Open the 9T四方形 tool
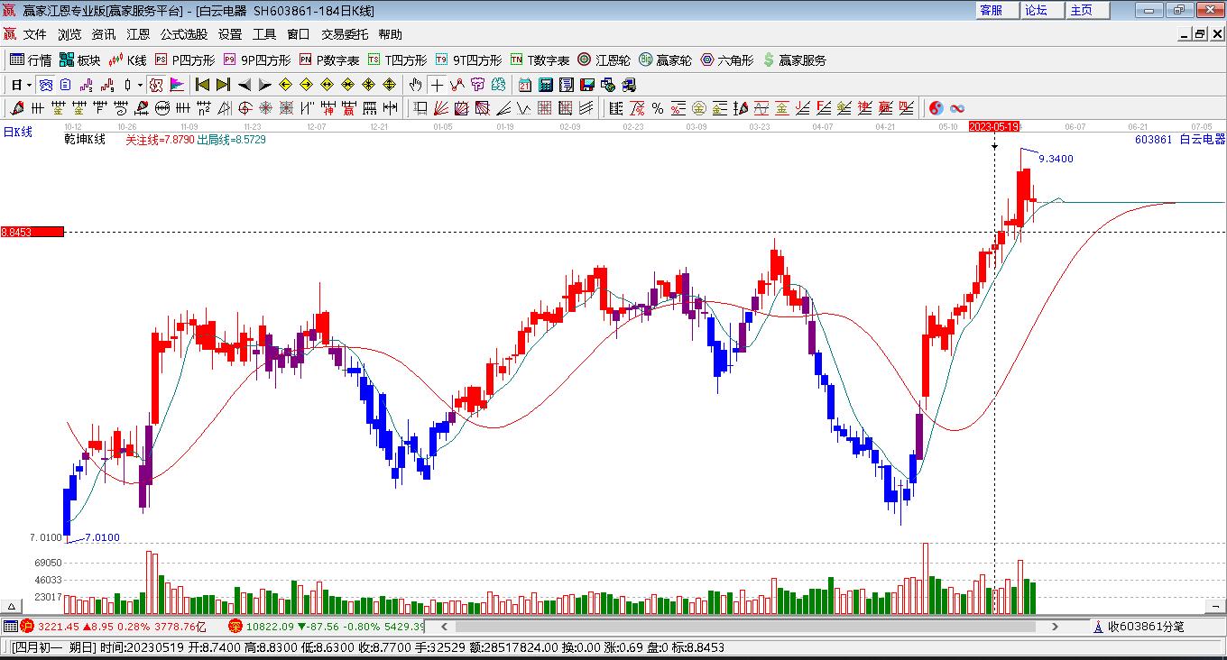1227x660 pixels. (x=467, y=60)
